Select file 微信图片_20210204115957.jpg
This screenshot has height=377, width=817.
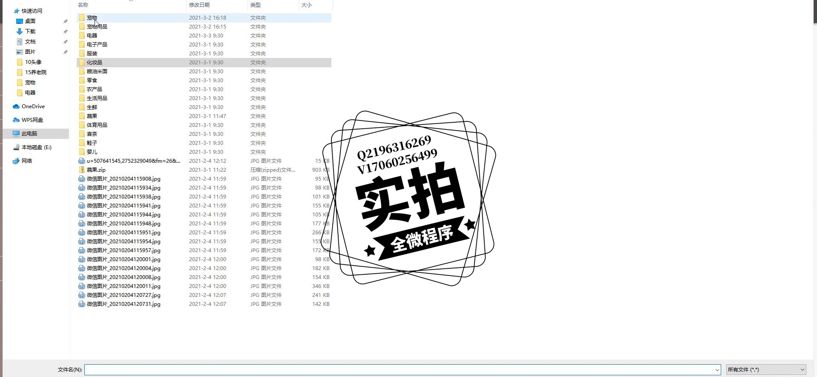(x=204, y=250)
